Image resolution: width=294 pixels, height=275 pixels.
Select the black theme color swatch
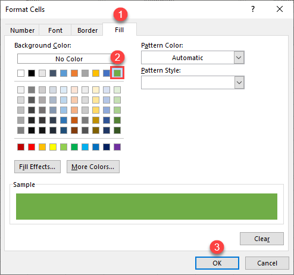(x=32, y=73)
